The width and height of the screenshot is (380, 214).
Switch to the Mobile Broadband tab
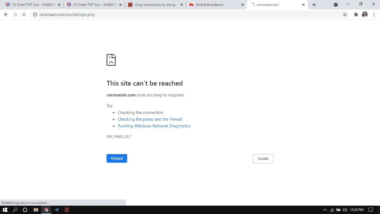(x=216, y=5)
